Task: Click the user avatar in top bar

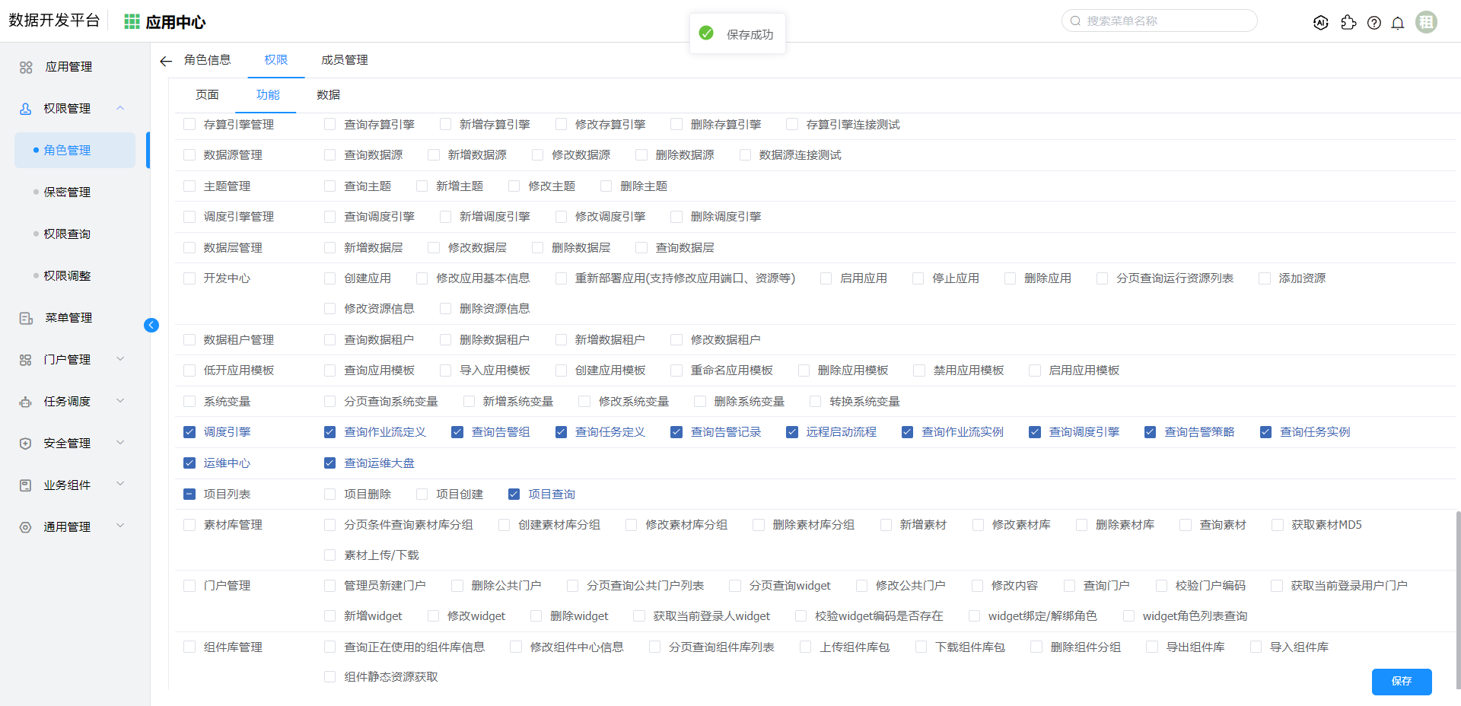Action: click(x=1426, y=22)
